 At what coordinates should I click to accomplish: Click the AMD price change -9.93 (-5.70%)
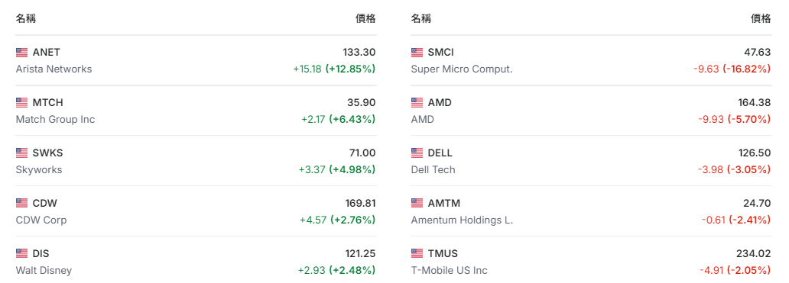(734, 120)
